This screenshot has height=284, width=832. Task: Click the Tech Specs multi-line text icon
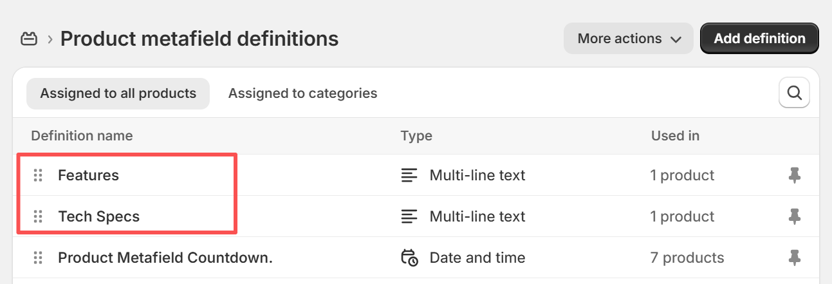click(x=409, y=216)
